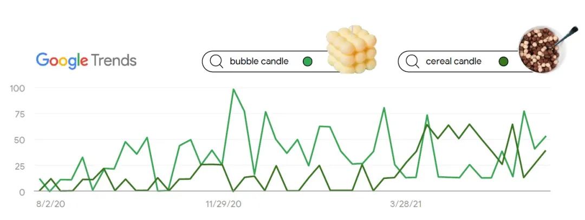Click the Google Trends logo
The image size is (585, 220).
tap(86, 60)
